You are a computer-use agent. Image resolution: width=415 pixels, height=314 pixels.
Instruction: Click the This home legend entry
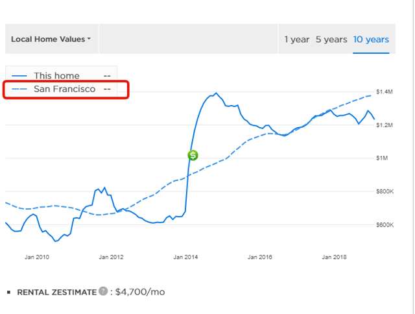click(x=61, y=76)
